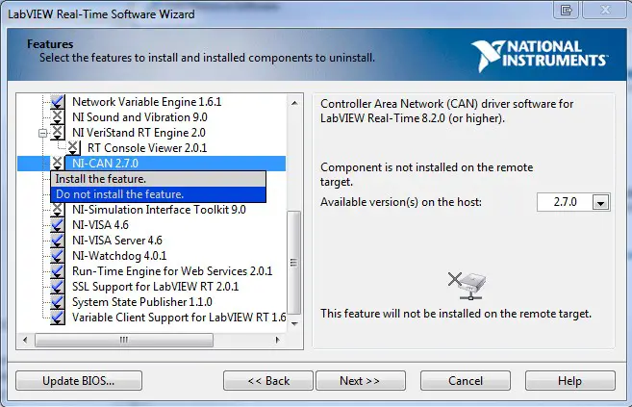Select the NI-Watchdog 4.0.1 row
The image size is (632, 407).
point(119,256)
